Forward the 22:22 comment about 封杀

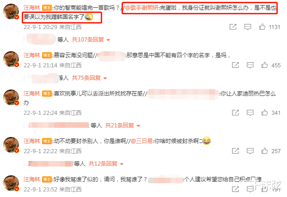pyautogui.click(x=235, y=151)
